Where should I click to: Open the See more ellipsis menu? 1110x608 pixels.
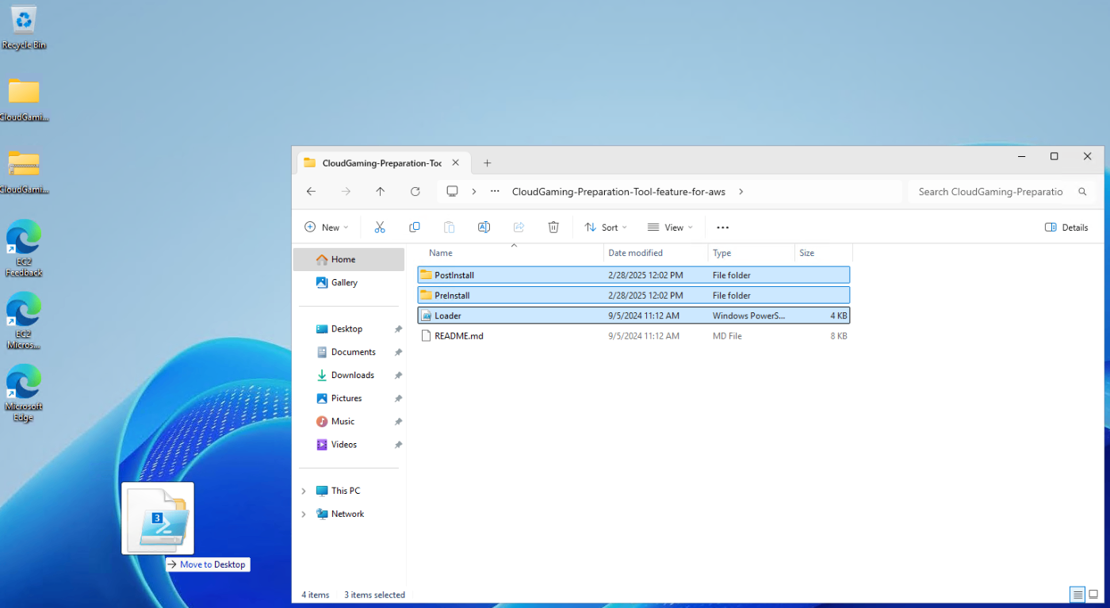[x=722, y=228]
